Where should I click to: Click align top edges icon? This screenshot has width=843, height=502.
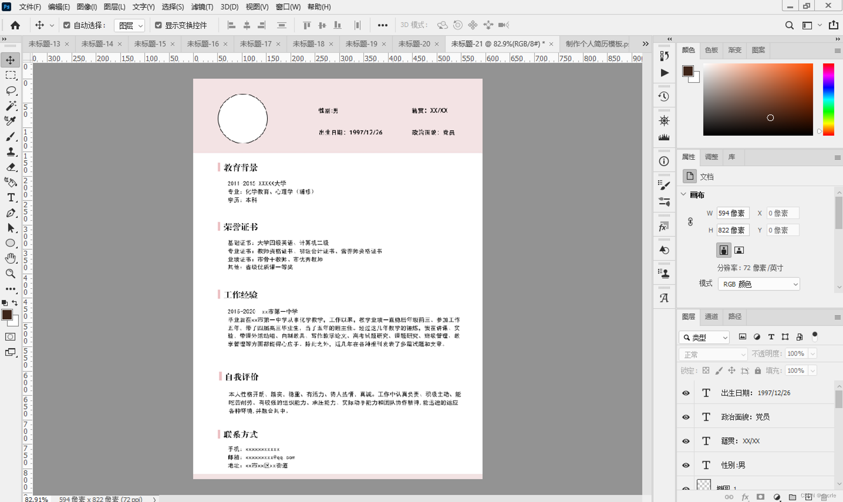point(307,25)
